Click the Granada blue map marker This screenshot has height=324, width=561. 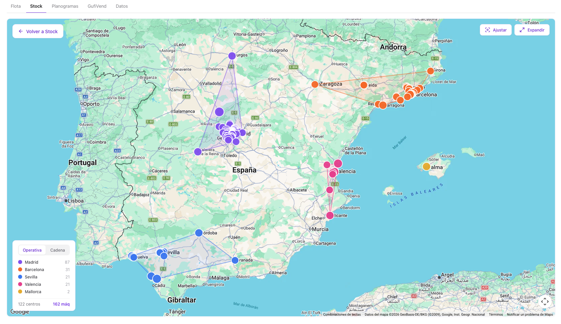coord(235,260)
